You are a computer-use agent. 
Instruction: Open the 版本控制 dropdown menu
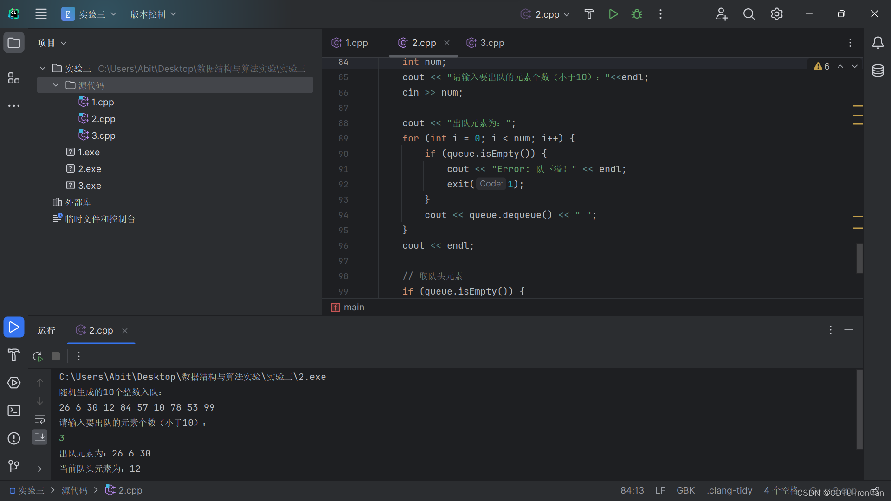[x=153, y=14]
